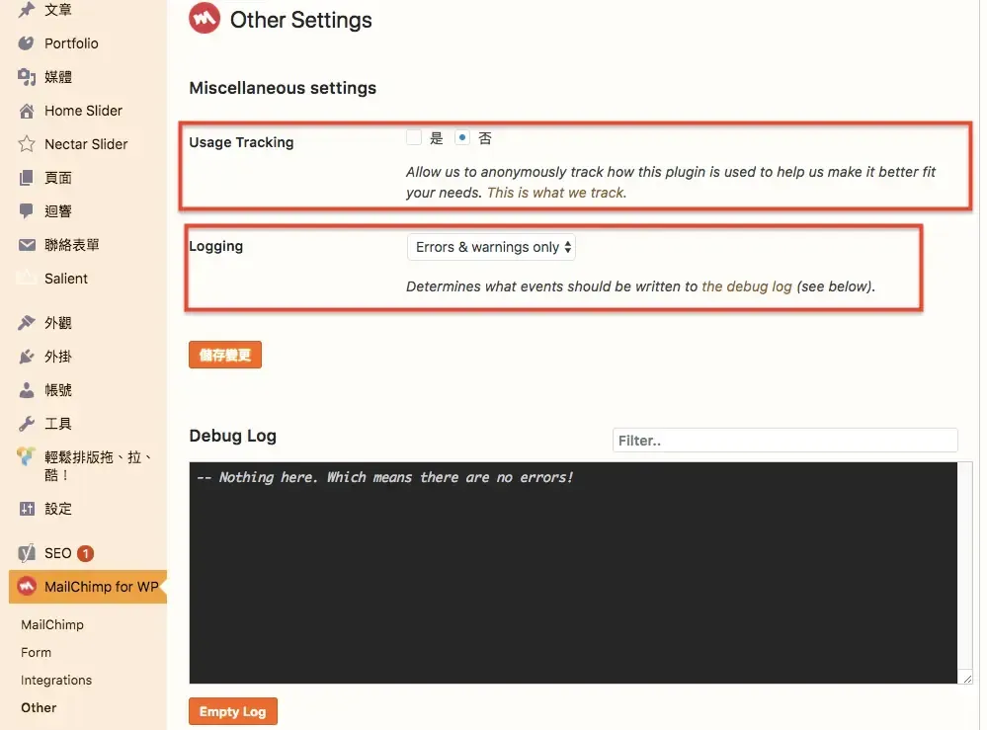Click the star icon for Nectar Slider

point(26,144)
